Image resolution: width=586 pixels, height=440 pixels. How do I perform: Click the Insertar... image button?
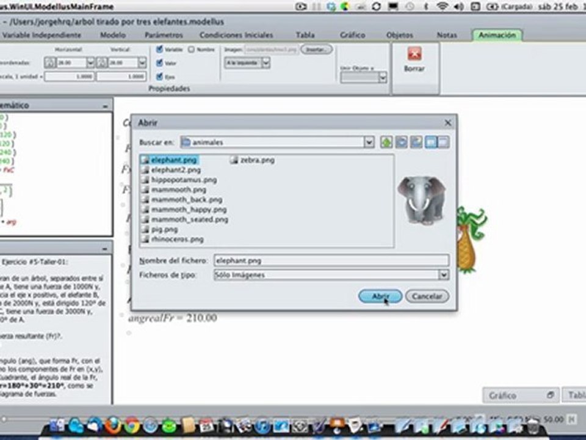click(317, 50)
